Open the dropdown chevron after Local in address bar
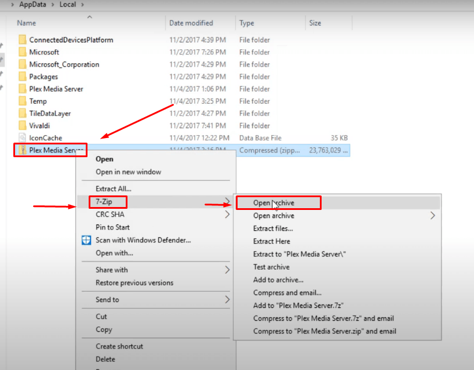Viewport: 474px width, 370px height. click(82, 5)
